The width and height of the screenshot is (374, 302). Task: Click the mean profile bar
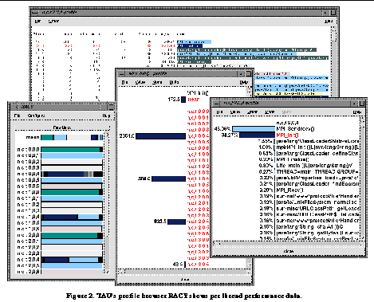[72, 137]
